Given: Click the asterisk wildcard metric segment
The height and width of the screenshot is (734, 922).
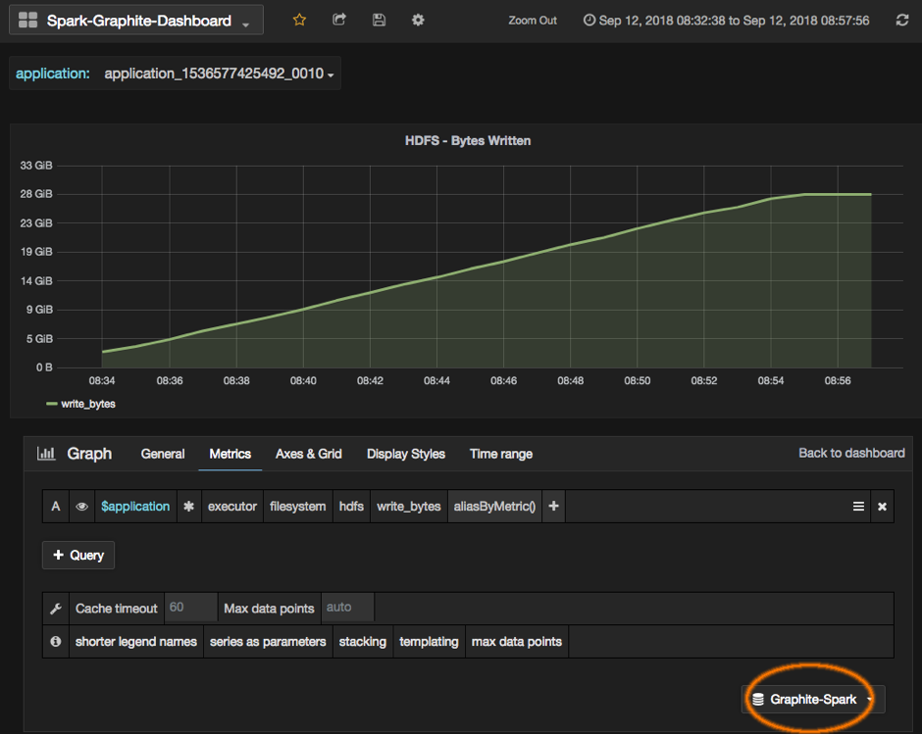Looking at the screenshot, I should tap(188, 507).
